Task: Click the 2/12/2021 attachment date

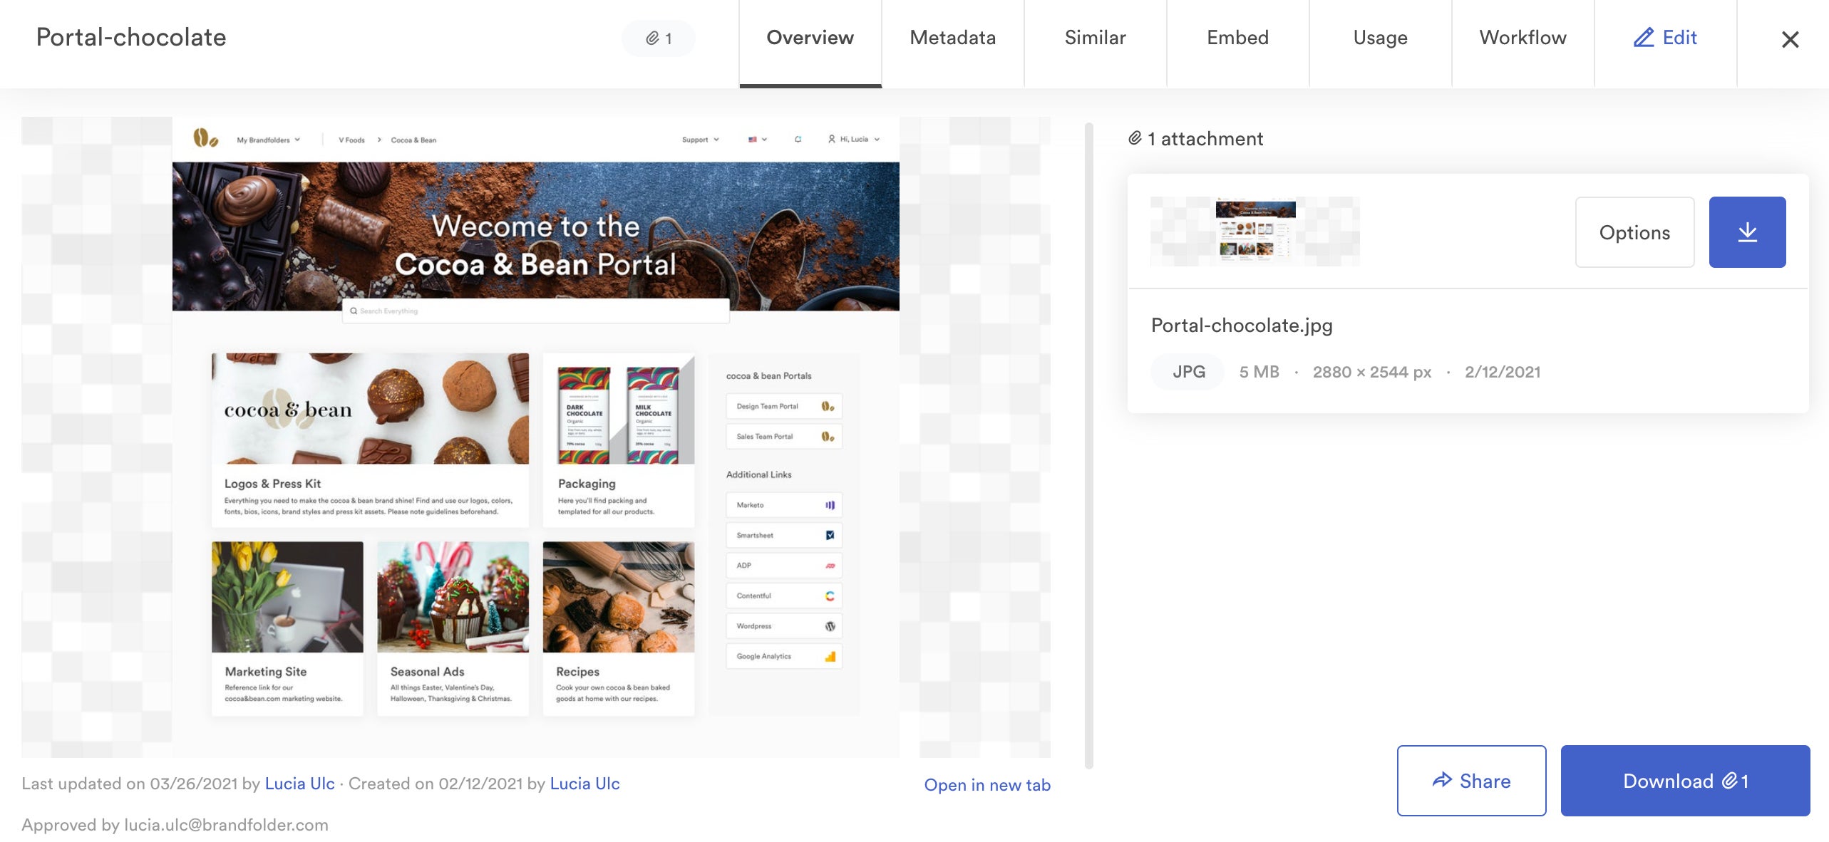Action: pos(1503,372)
